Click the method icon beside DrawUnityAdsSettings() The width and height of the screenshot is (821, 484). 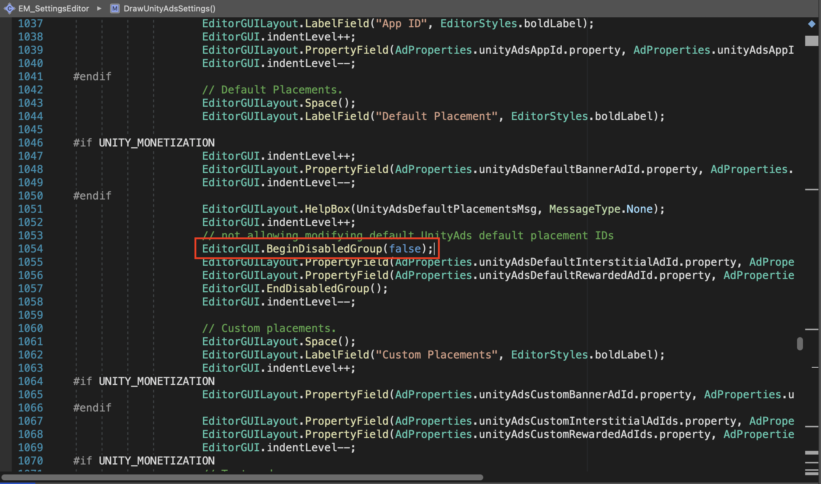115,8
